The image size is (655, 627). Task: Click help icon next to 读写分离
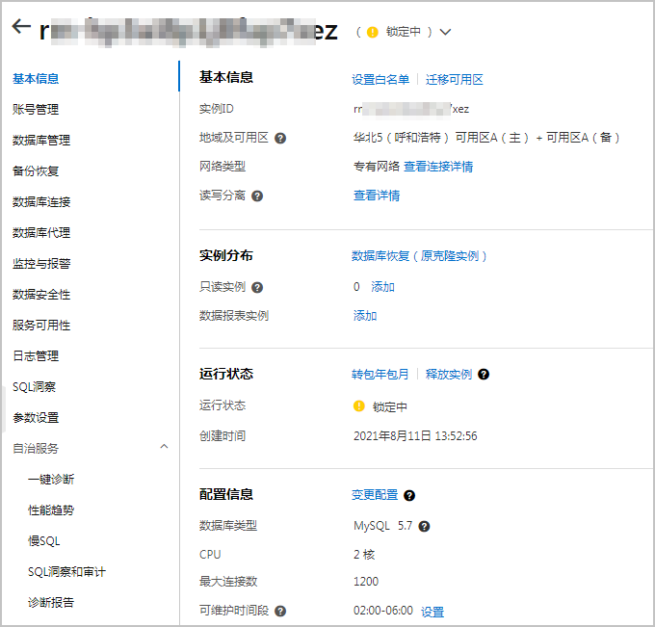click(x=257, y=196)
